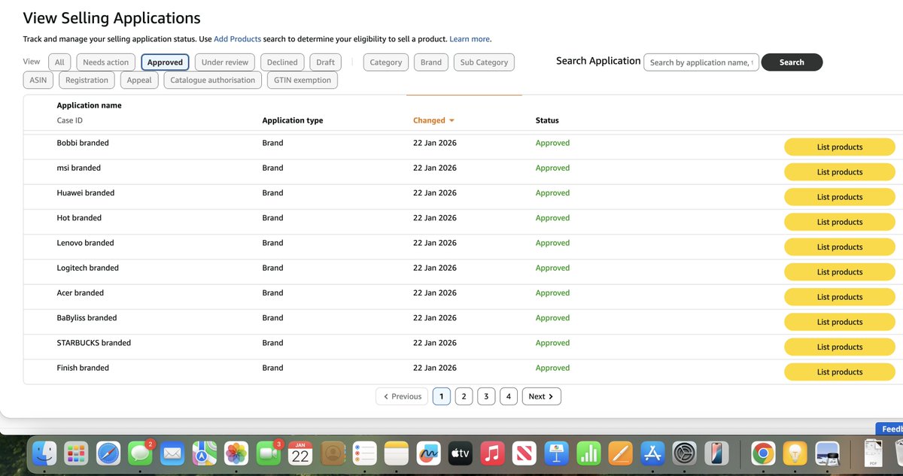This screenshot has width=903, height=476.
Task: Go to page 2
Action: pyautogui.click(x=464, y=396)
